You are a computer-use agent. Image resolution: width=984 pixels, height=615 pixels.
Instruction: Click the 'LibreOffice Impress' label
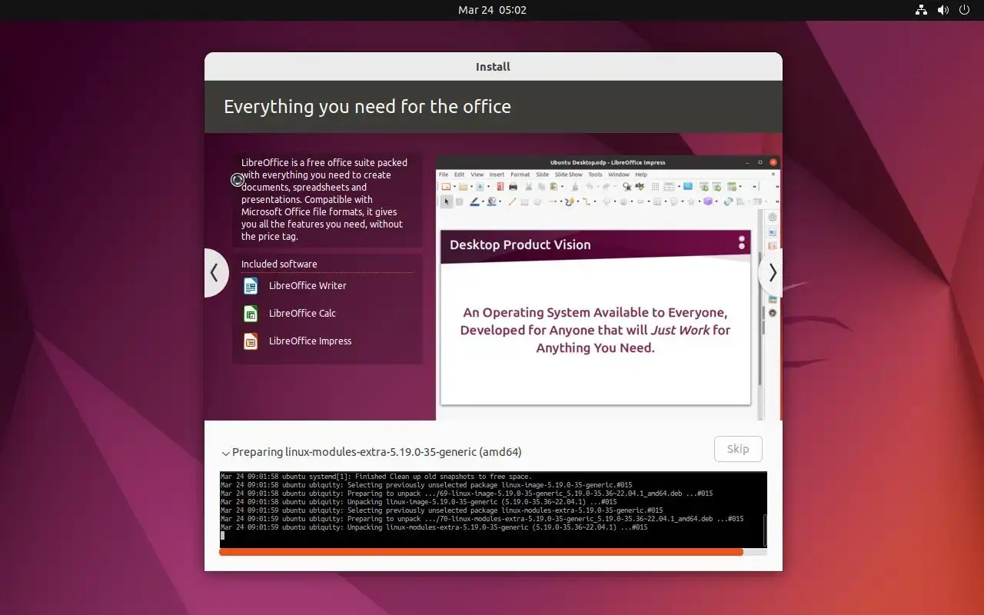pyautogui.click(x=310, y=341)
